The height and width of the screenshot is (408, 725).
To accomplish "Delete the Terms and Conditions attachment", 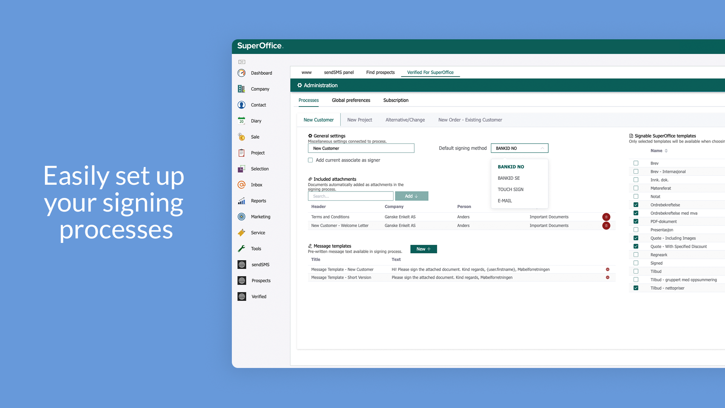I will pos(606,217).
